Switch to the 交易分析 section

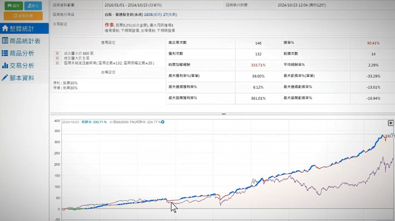(22, 66)
